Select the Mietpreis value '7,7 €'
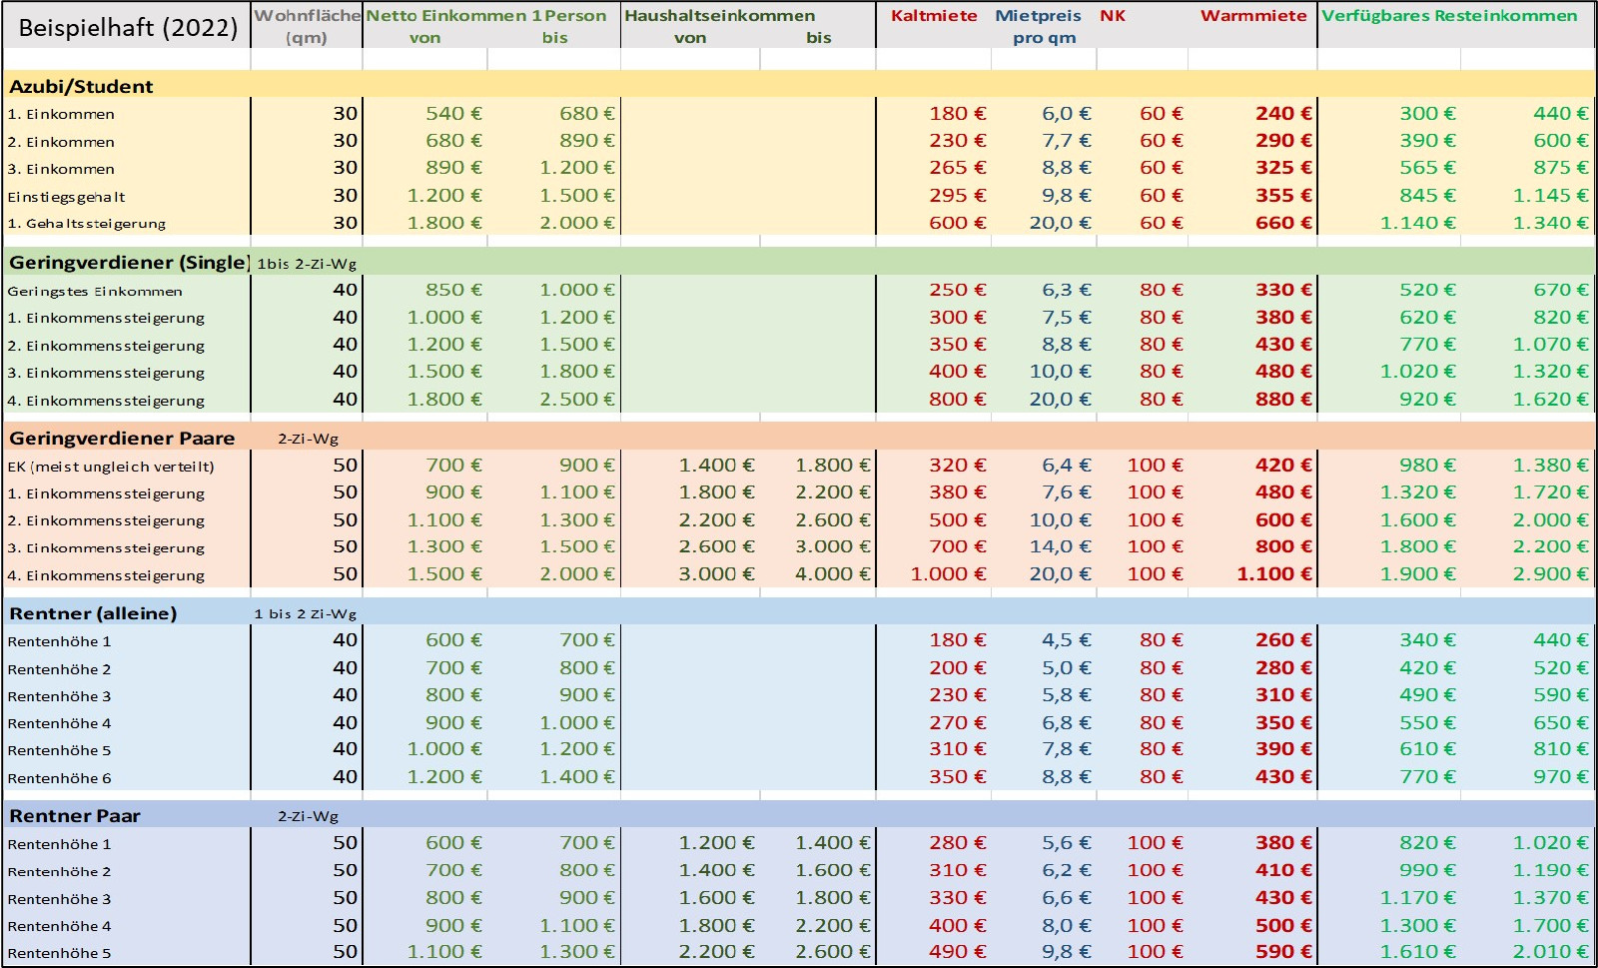Screen dimensions: 1598x968 pyautogui.click(x=1066, y=141)
